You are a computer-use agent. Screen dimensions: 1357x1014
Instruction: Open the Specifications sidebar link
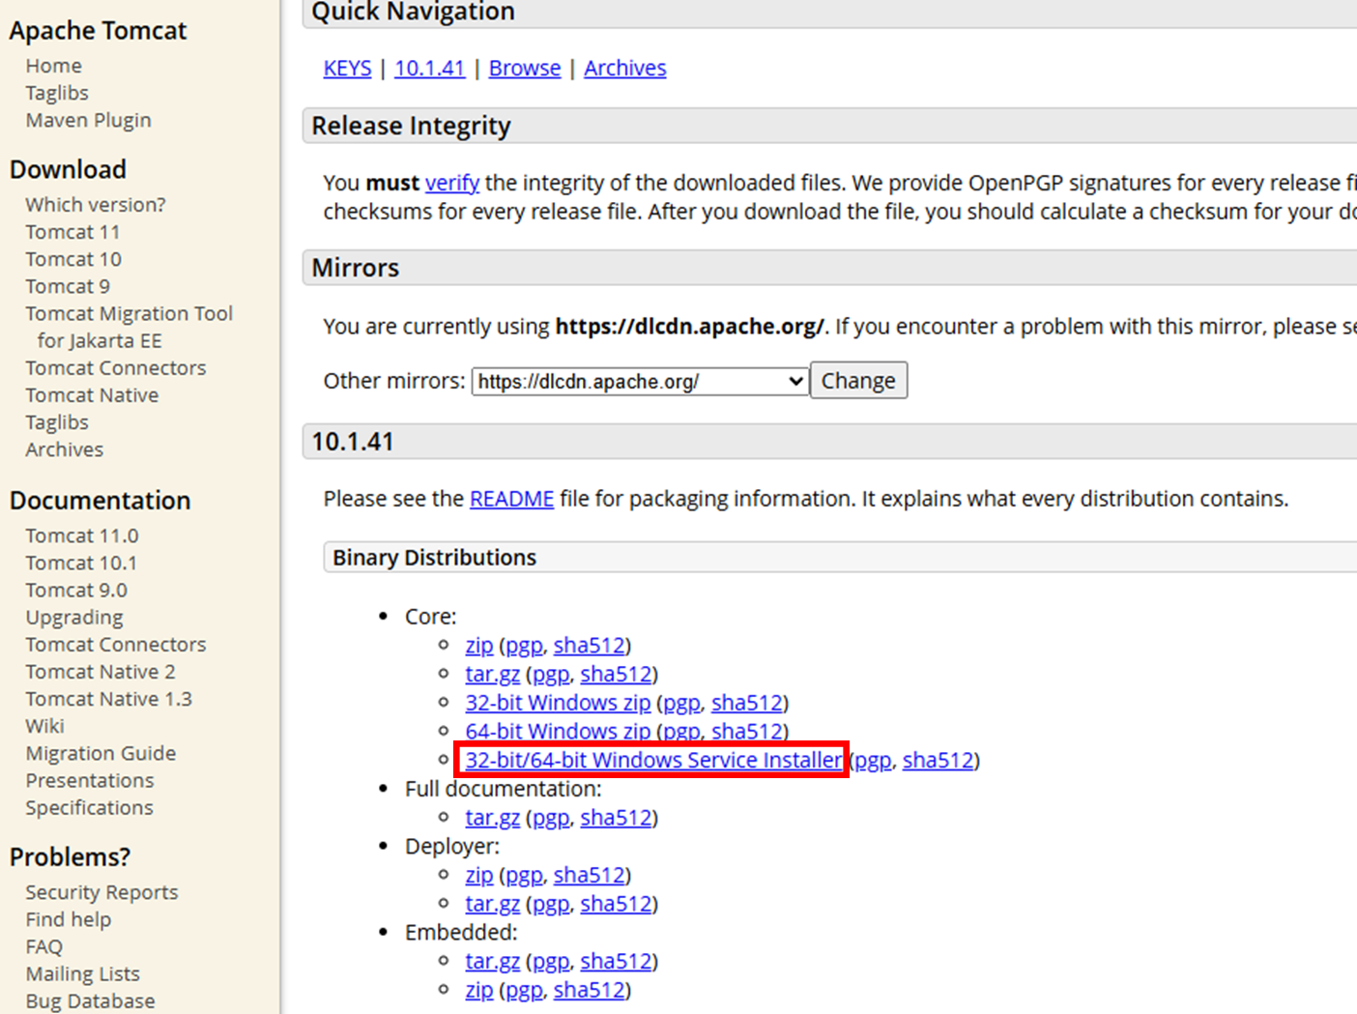pyautogui.click(x=89, y=807)
